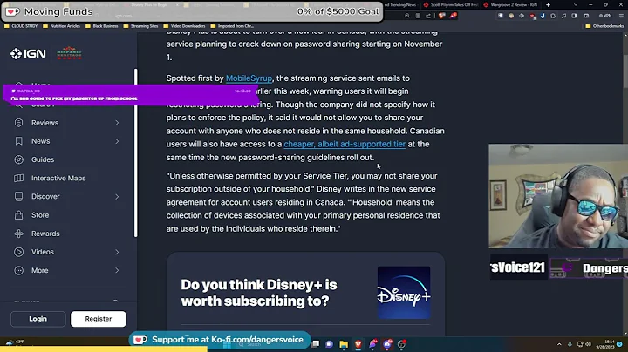Go to IGN home via logo
This screenshot has height=352, width=628.
(28, 54)
